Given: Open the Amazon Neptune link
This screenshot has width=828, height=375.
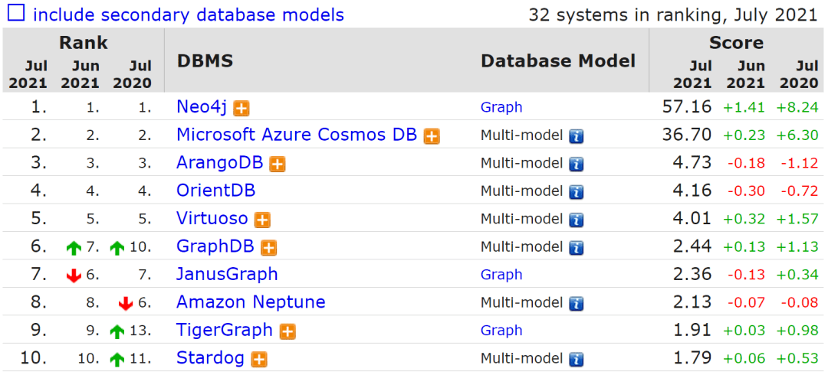Looking at the screenshot, I should pos(251,302).
